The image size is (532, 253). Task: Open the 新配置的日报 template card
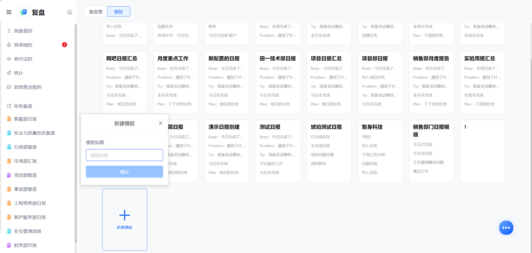(x=227, y=82)
